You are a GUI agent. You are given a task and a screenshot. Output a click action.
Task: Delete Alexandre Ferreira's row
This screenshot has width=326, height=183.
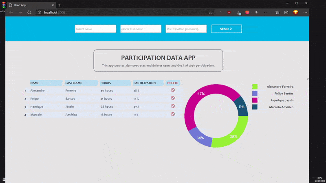coord(173,90)
